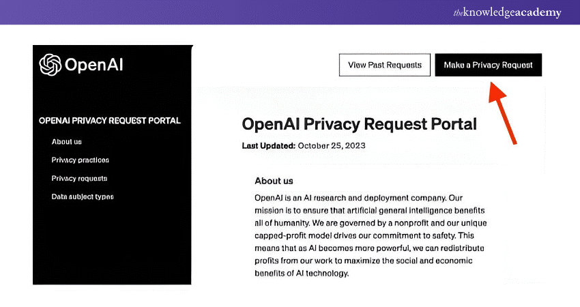Click the 'capped-profit model' line in the paragraph
This screenshot has width=580, height=307.
(368, 236)
